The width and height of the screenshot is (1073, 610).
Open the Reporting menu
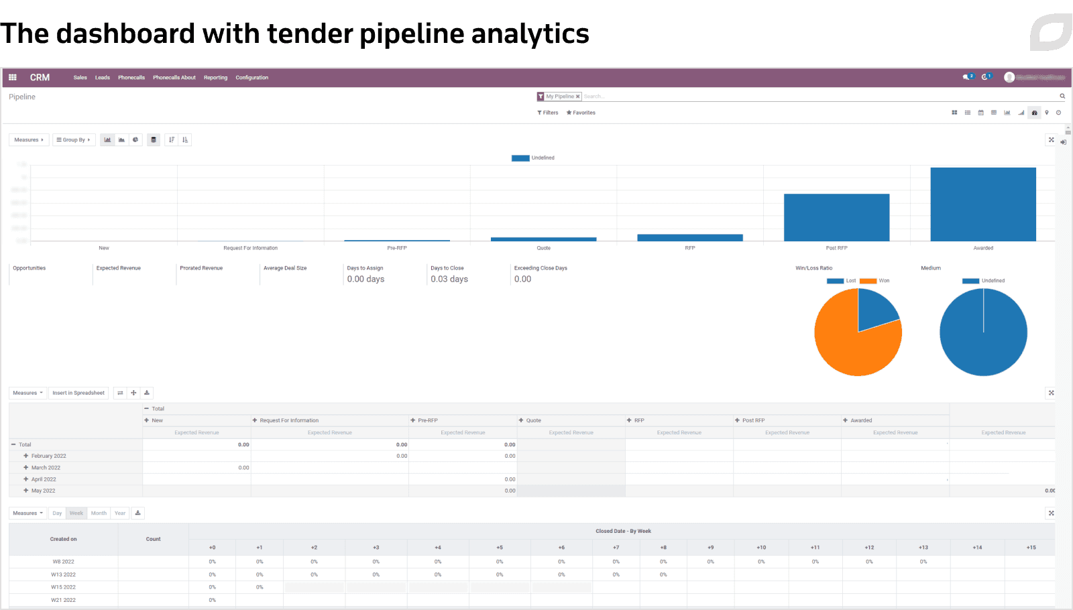tap(216, 78)
